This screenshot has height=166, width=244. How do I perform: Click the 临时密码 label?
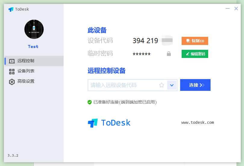(x=100, y=53)
